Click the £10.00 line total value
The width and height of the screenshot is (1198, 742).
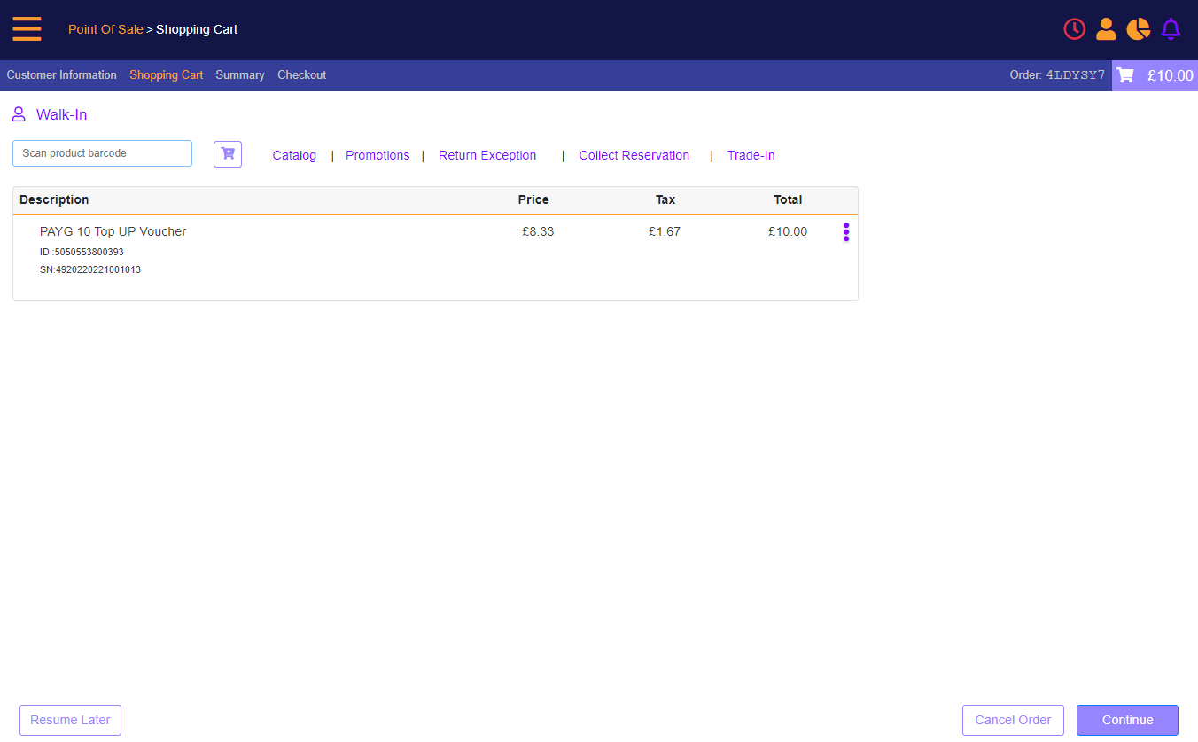click(788, 231)
